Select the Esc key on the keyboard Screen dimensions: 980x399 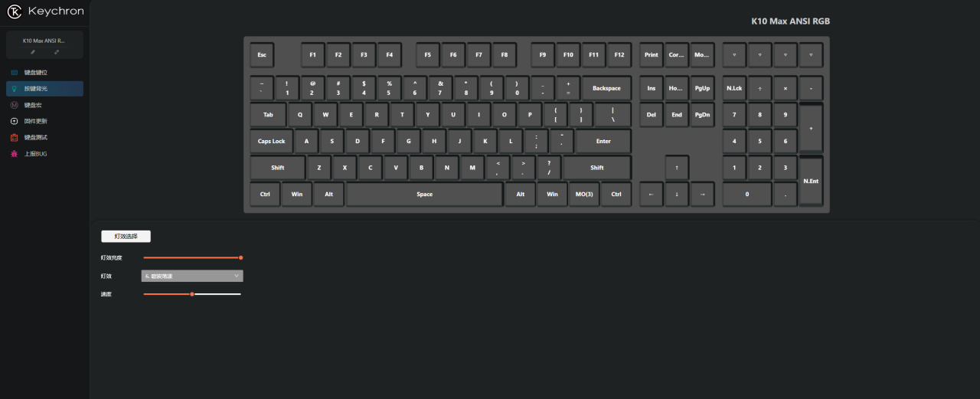click(262, 55)
